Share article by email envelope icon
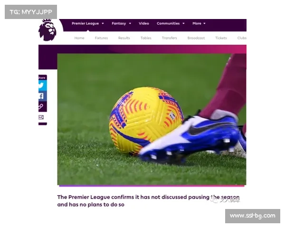This screenshot has width=285, height=228. pyautogui.click(x=42, y=117)
